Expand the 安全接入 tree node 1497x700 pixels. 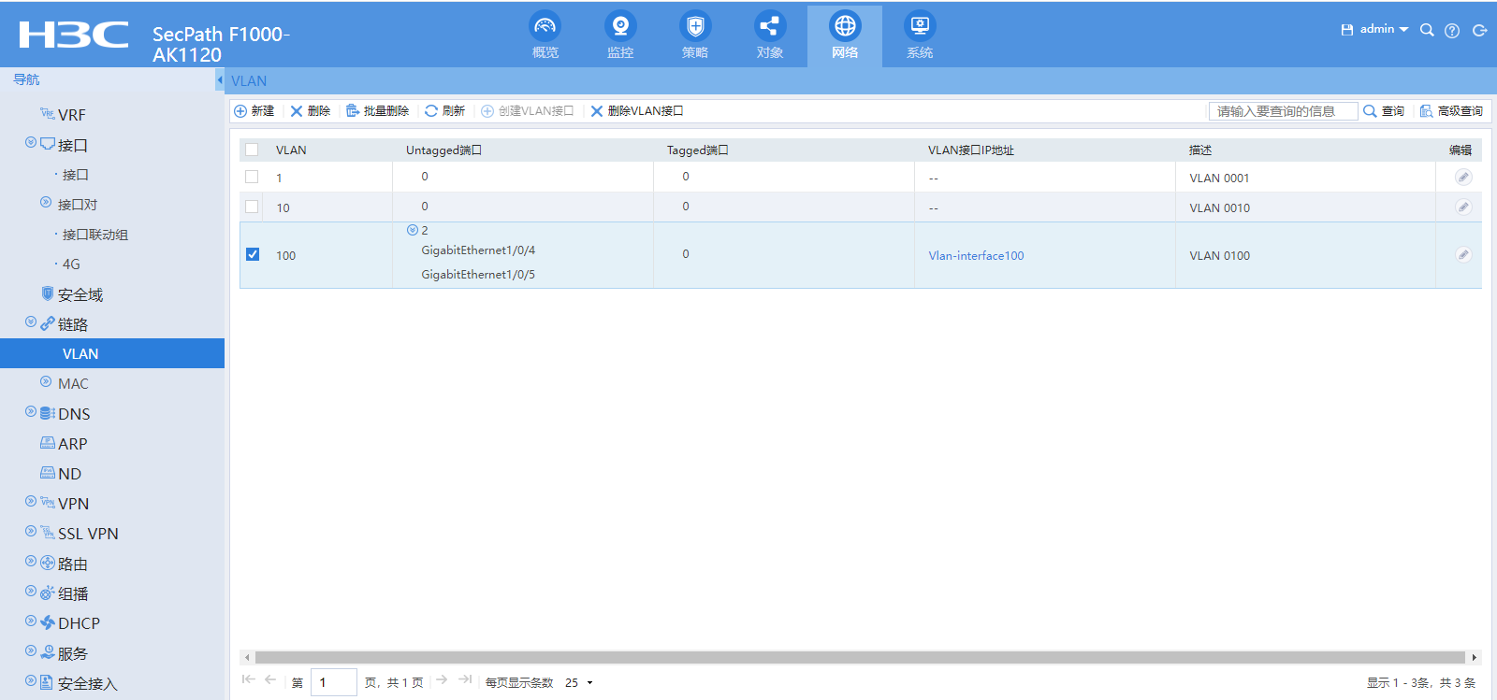31,681
